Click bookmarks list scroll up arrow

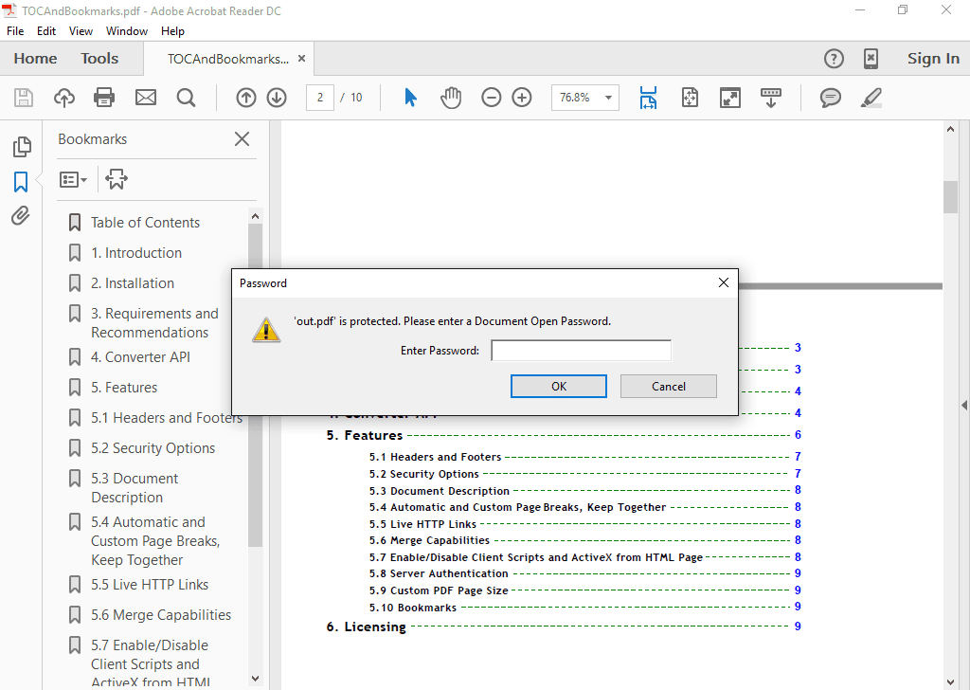tap(255, 216)
